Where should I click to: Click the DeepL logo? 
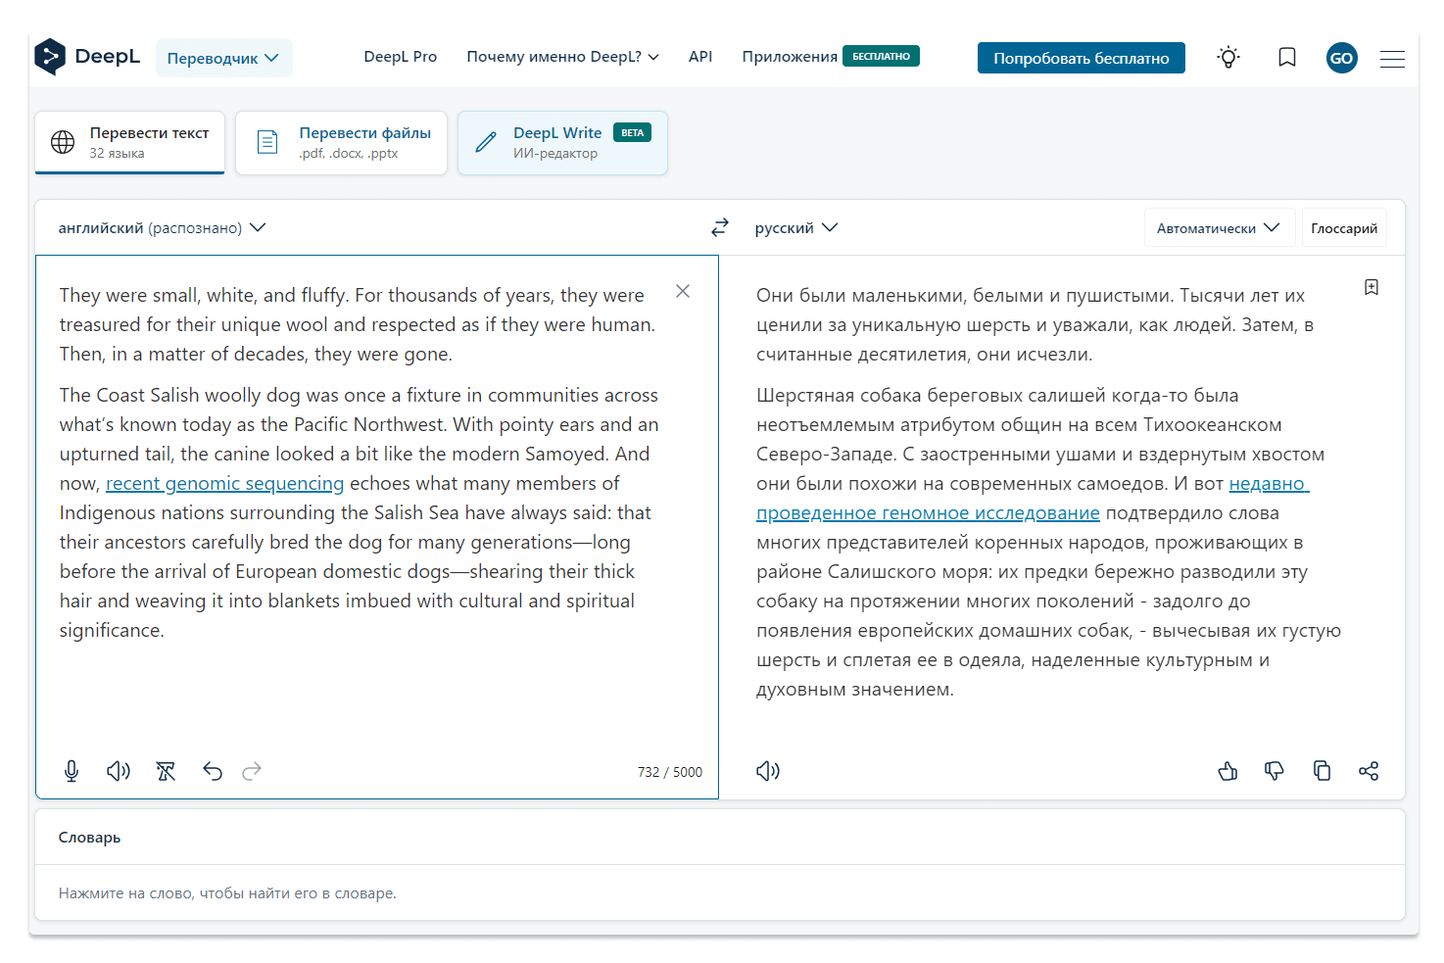click(x=87, y=57)
